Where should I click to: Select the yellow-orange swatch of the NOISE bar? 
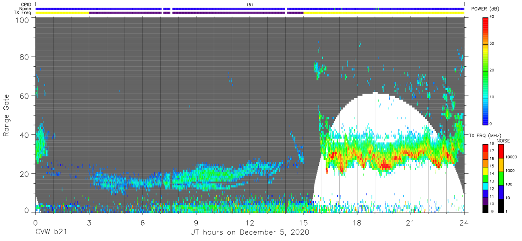click(x=501, y=165)
